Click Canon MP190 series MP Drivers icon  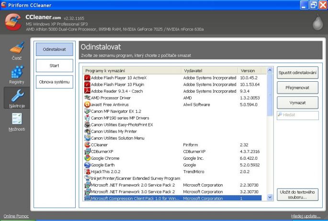point(87,118)
